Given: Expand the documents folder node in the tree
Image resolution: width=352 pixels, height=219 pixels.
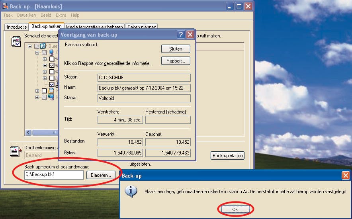Looking at the screenshot, I should 37,91.
